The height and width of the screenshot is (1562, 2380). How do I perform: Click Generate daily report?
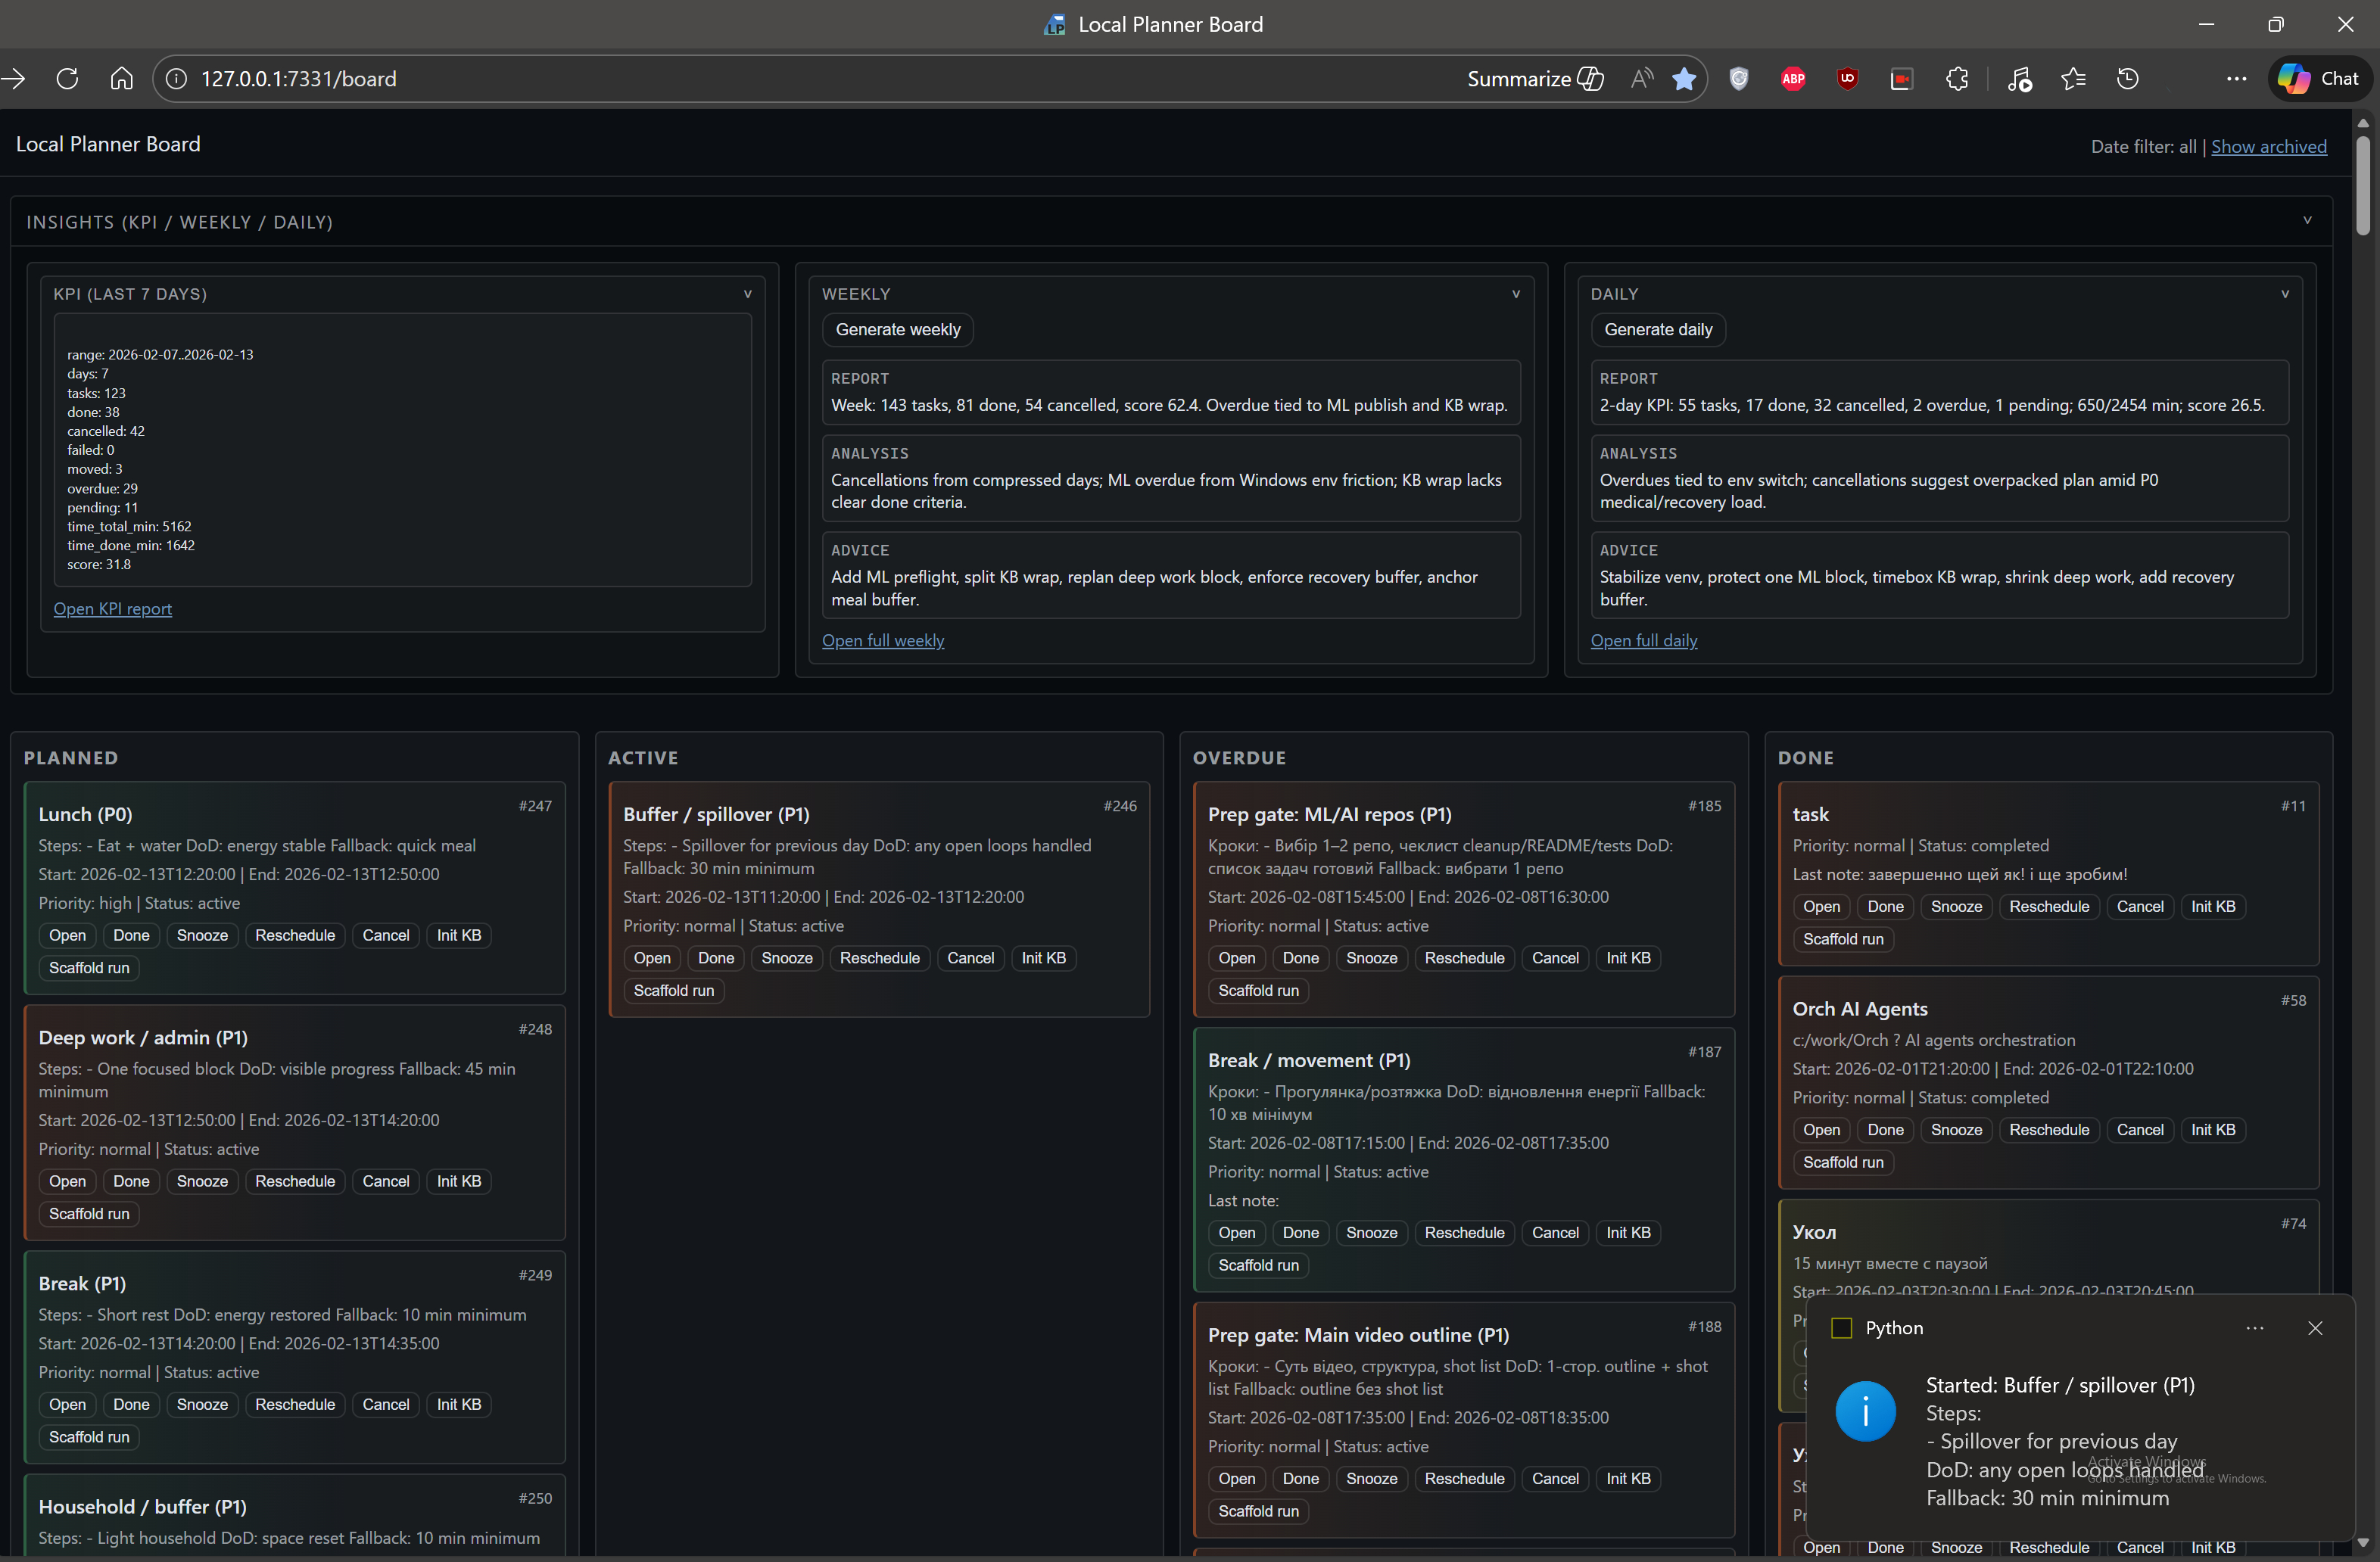point(1656,329)
